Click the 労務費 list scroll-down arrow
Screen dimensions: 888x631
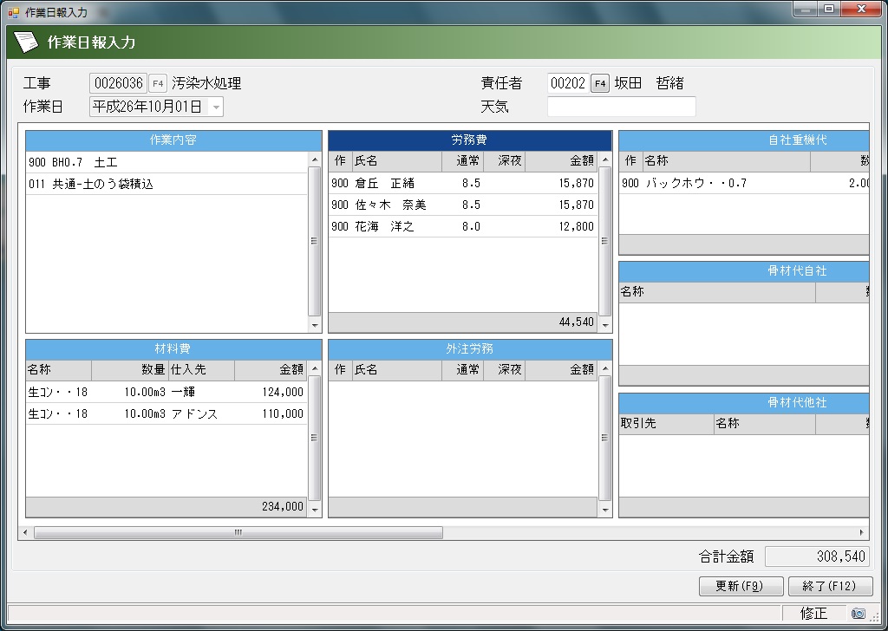click(x=605, y=325)
